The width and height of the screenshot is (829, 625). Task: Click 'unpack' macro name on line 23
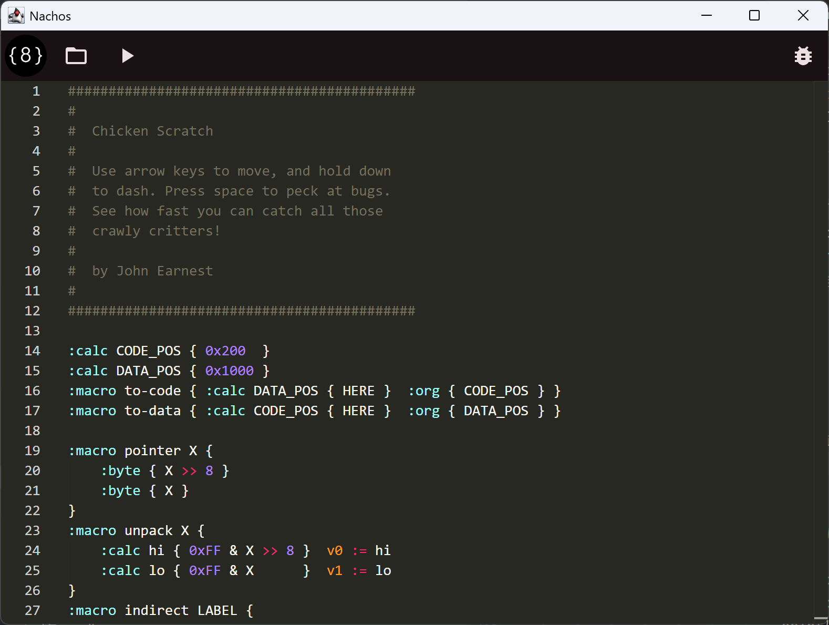[x=149, y=530]
